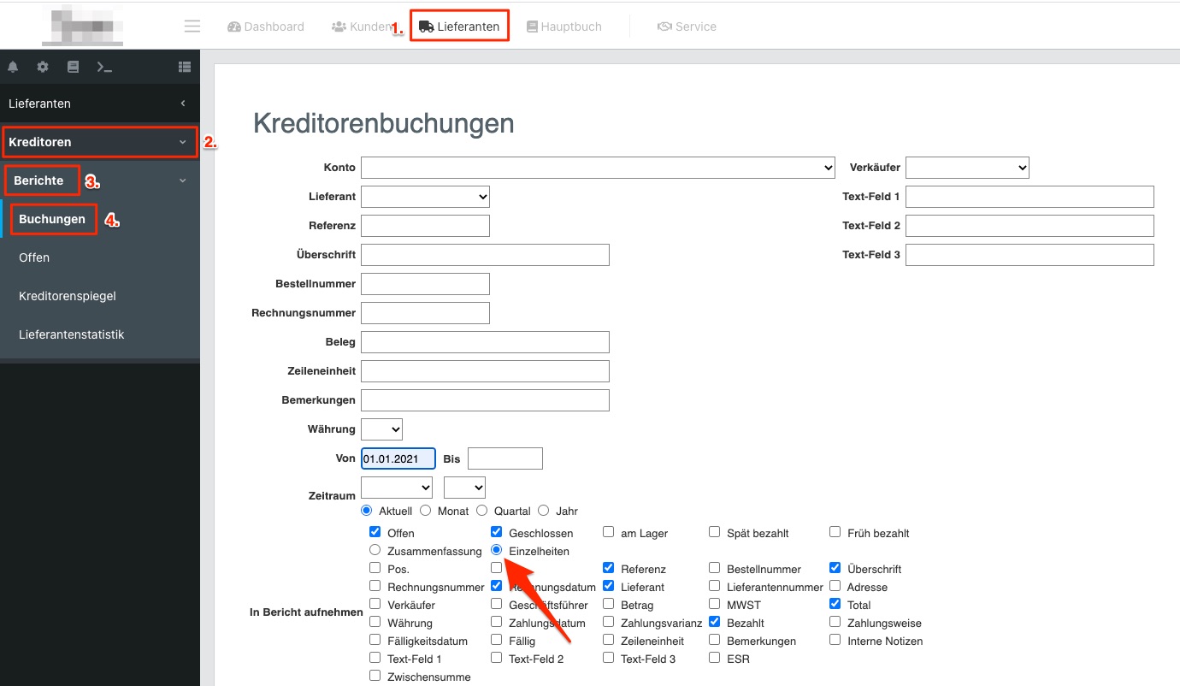The width and height of the screenshot is (1180, 686).
Task: Select the Monat radio button
Action: point(424,511)
